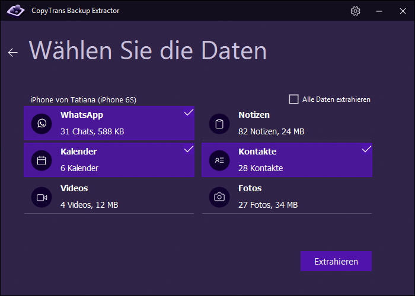The width and height of the screenshot is (415, 296).
Task: Select the Videos title
Action: [74, 188]
